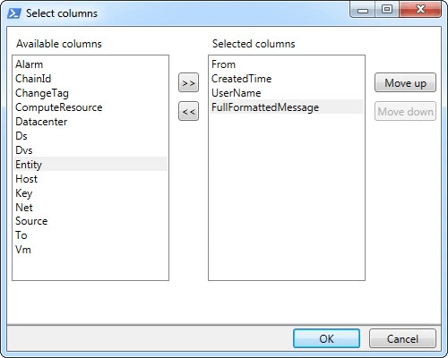This screenshot has width=448, height=358.
Task: Cancel the column selection
Action: 402,338
